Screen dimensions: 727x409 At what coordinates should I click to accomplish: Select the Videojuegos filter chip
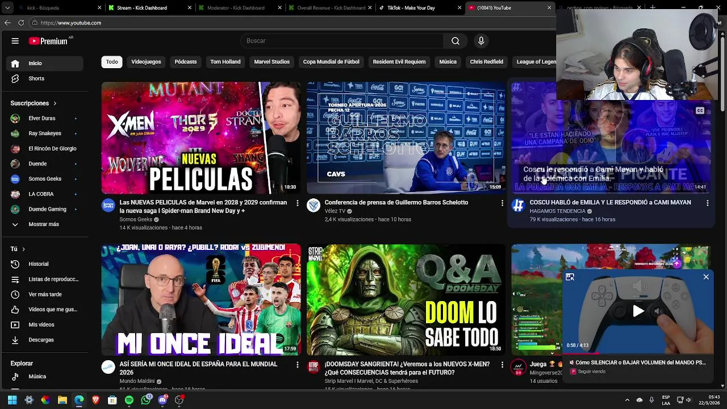(x=146, y=62)
